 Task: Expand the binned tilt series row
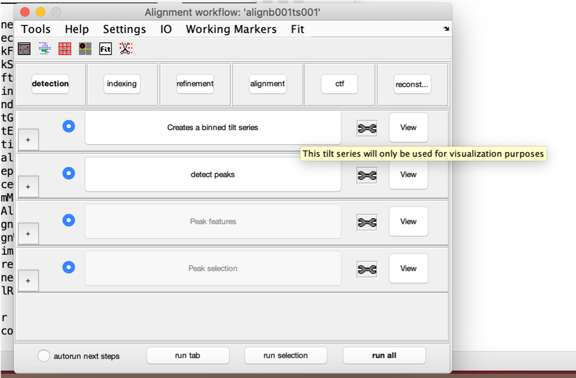coord(28,141)
